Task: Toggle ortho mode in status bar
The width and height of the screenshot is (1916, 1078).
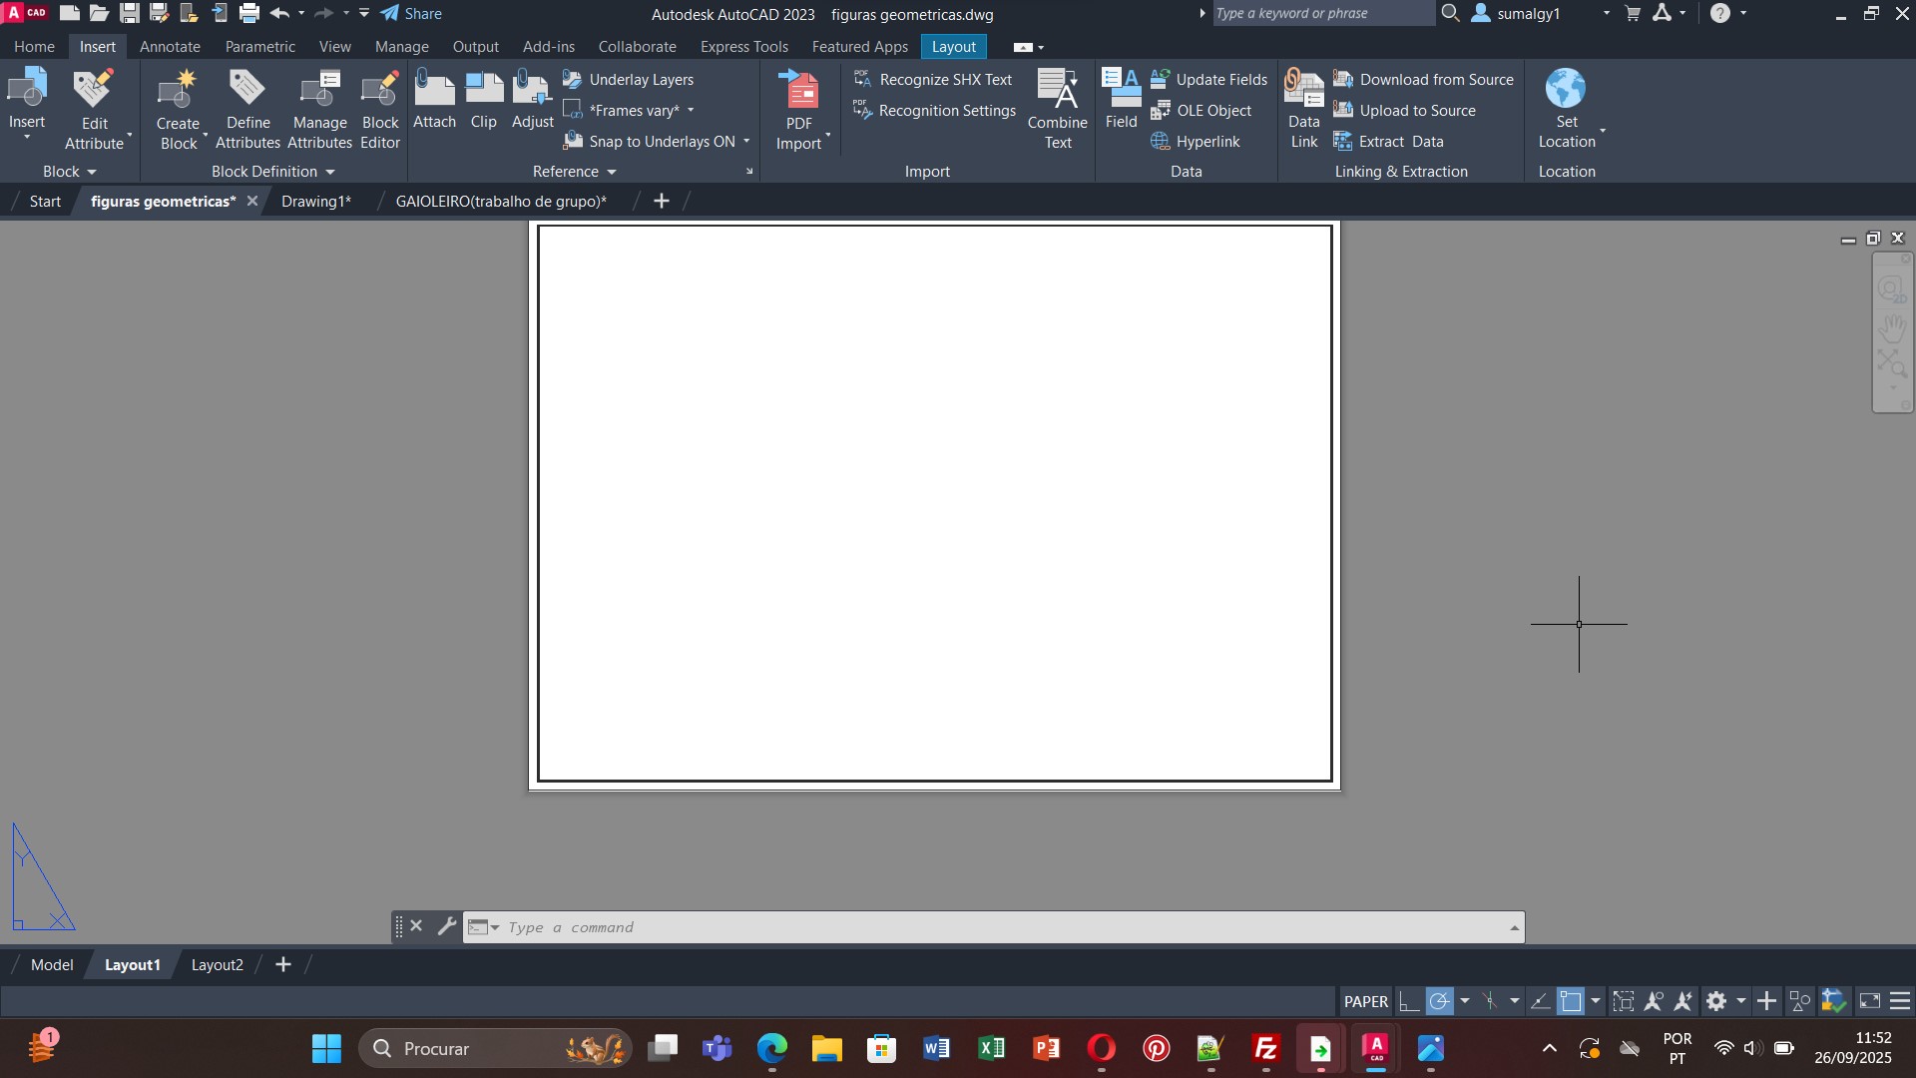Action: tap(1408, 1001)
